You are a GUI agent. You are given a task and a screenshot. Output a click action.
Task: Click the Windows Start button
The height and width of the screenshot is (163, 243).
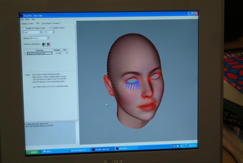33,151
